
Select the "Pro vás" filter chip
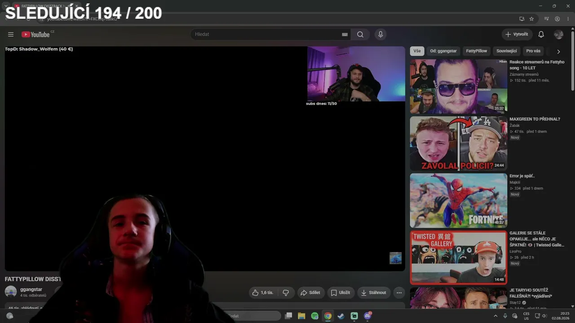[533, 51]
